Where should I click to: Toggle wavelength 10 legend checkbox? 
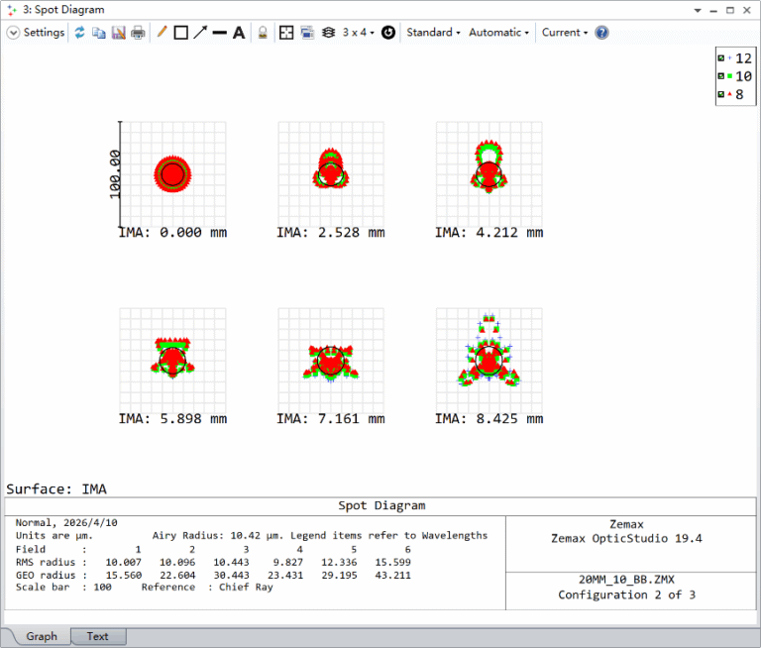pyautogui.click(x=721, y=76)
